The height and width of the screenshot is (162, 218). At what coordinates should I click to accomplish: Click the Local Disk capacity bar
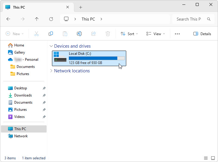coord(97,58)
